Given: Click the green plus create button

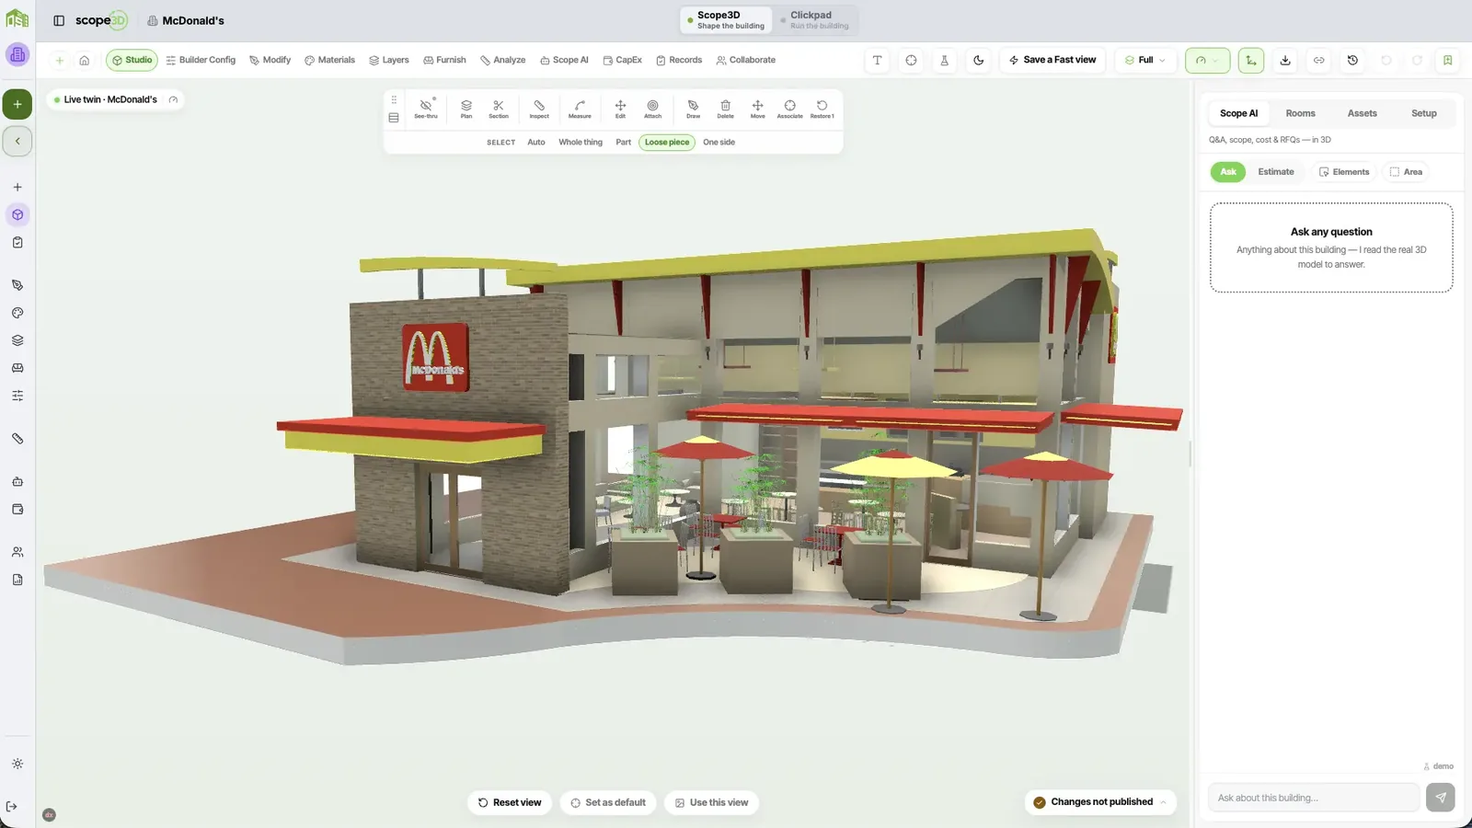Looking at the screenshot, I should 17,104.
